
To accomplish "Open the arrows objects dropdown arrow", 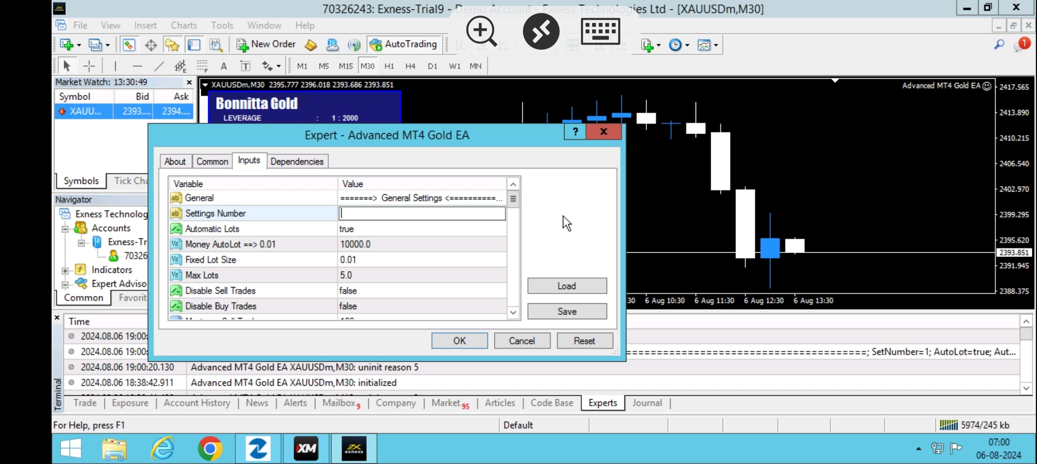I will click(279, 66).
